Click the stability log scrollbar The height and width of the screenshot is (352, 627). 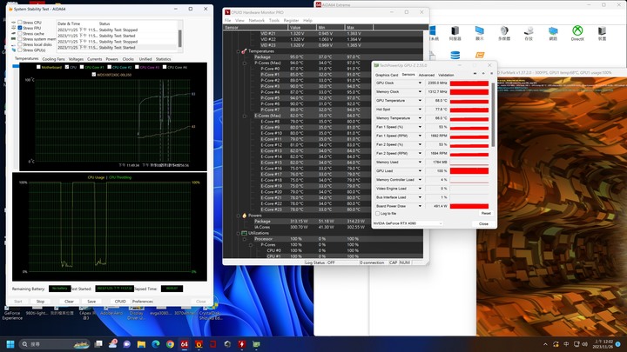[179, 38]
